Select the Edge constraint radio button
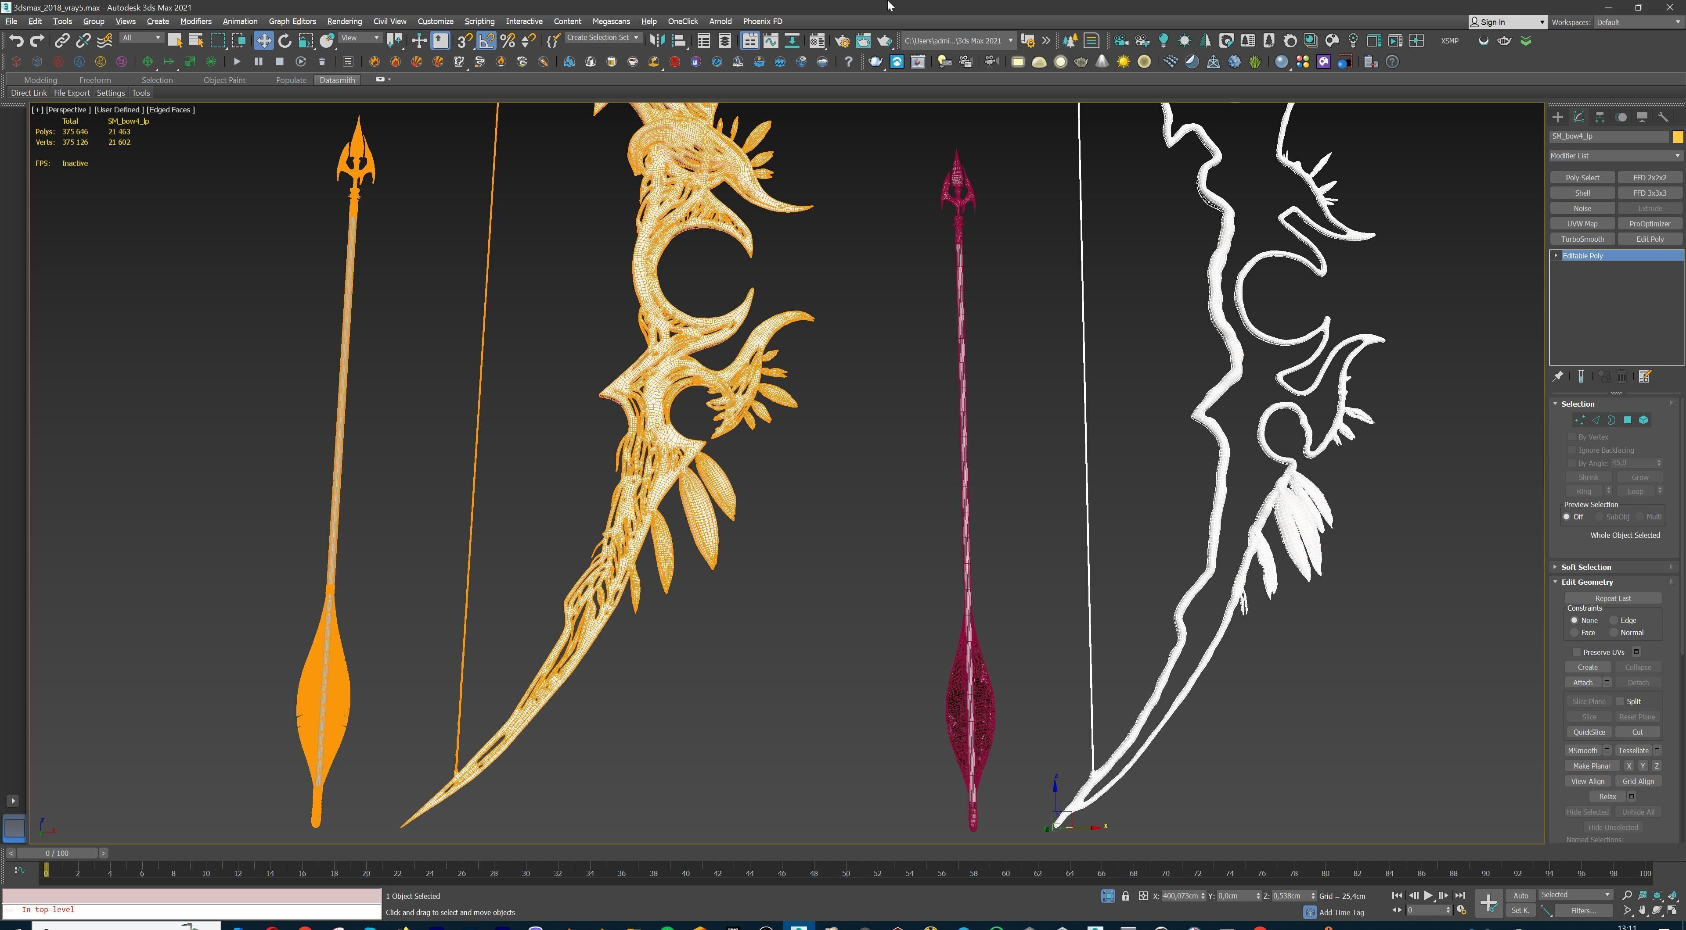 1614,620
